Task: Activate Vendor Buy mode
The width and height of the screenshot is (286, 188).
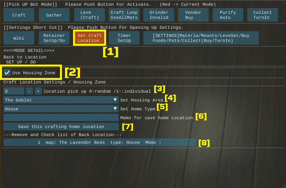Action: 193,15
